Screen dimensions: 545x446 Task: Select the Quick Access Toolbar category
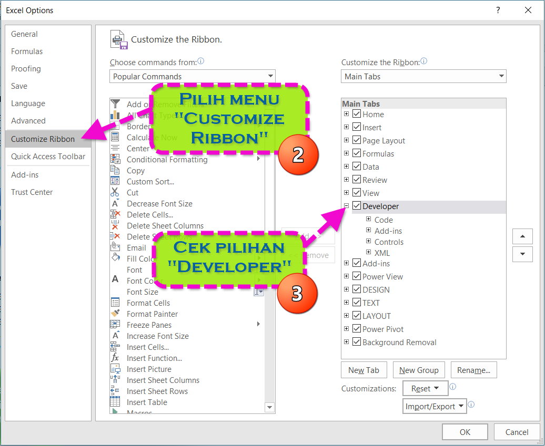pyautogui.click(x=48, y=157)
